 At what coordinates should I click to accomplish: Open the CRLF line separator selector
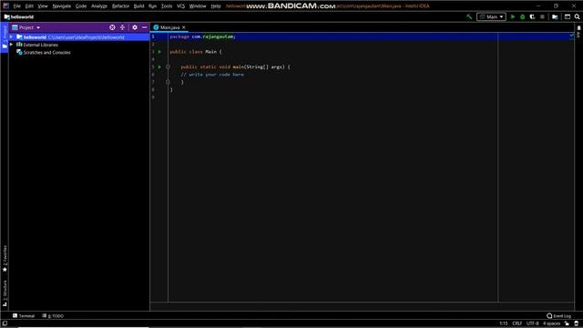pos(517,323)
